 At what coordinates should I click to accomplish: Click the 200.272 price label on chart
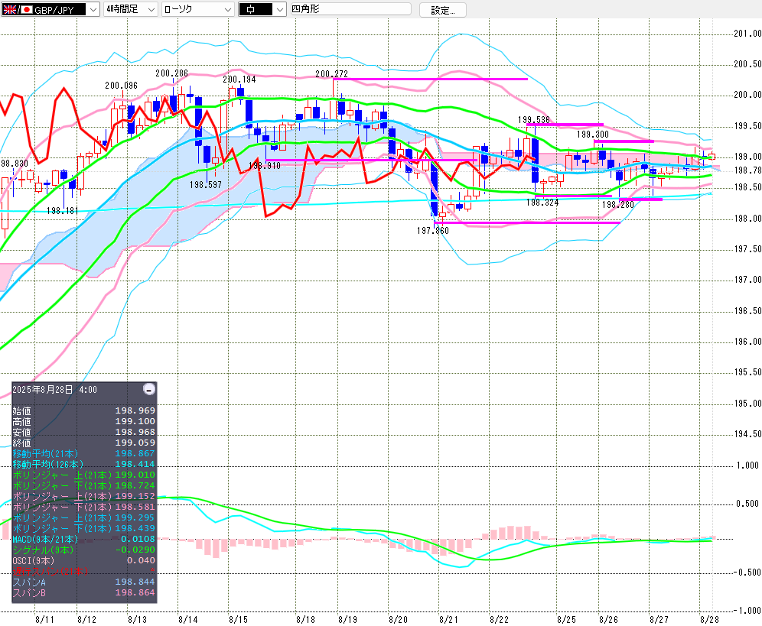tap(331, 74)
